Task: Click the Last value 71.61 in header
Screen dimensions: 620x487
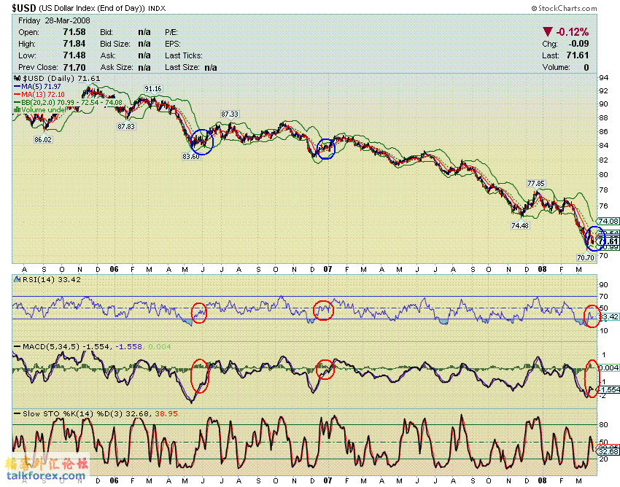Action: coord(578,55)
